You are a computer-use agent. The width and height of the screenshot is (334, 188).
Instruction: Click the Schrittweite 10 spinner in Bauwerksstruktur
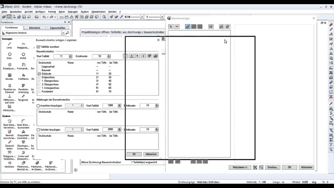coord(109,56)
